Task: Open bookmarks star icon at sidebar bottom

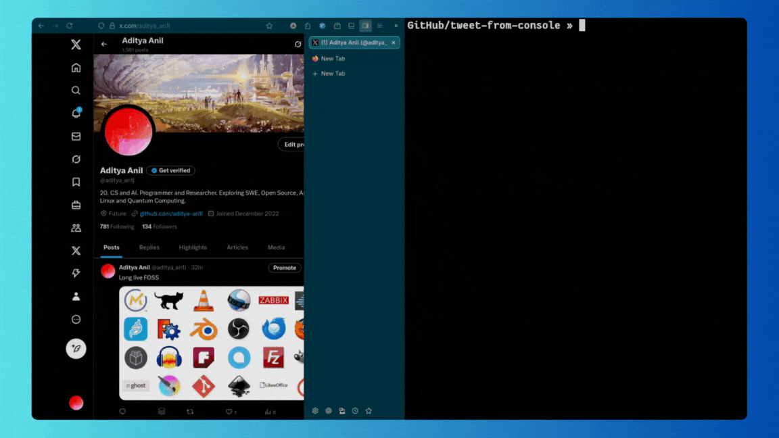Action: click(369, 411)
